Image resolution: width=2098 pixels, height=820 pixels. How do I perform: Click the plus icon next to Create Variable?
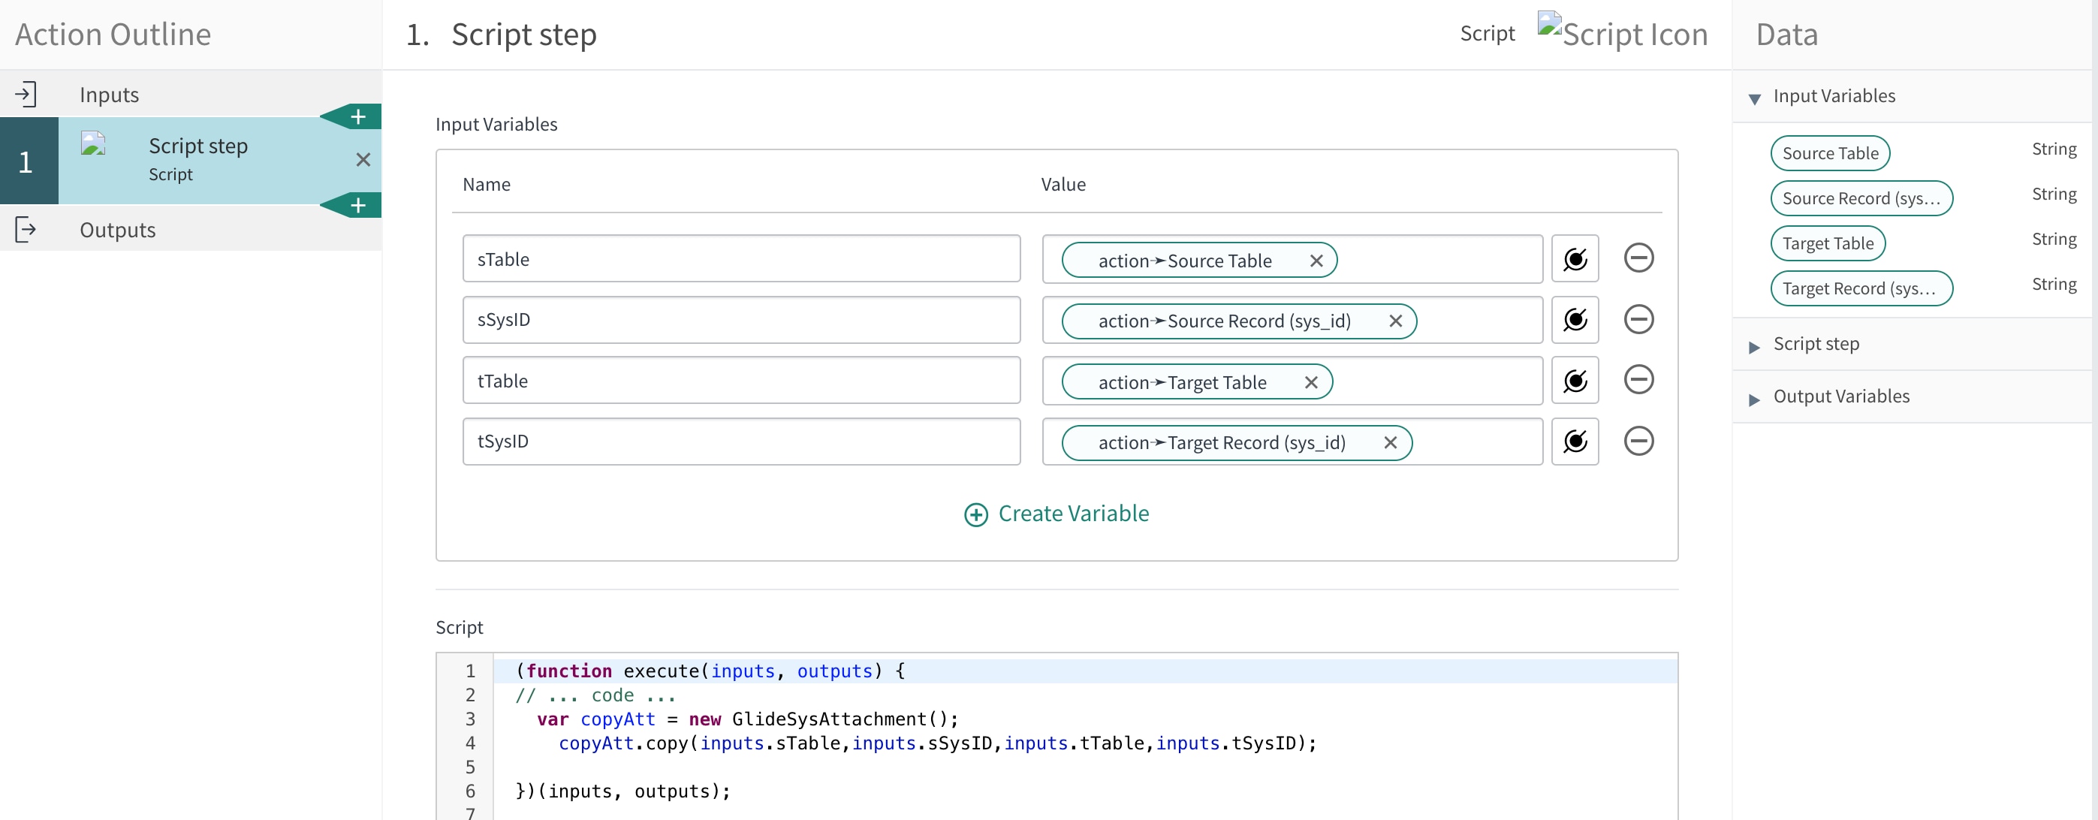coord(975,514)
